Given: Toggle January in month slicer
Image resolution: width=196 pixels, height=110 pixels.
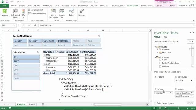Looking at the screenshot, I should point(20,41).
